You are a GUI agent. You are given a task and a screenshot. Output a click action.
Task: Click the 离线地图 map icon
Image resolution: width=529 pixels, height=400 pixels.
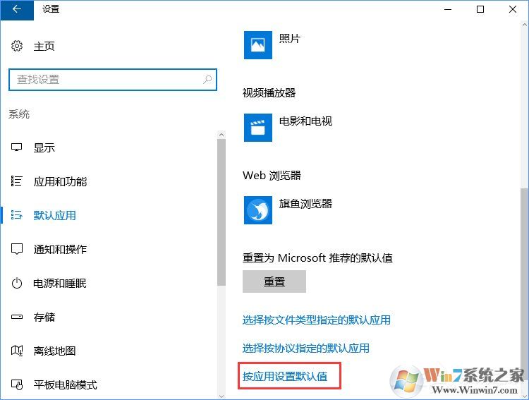pos(17,351)
